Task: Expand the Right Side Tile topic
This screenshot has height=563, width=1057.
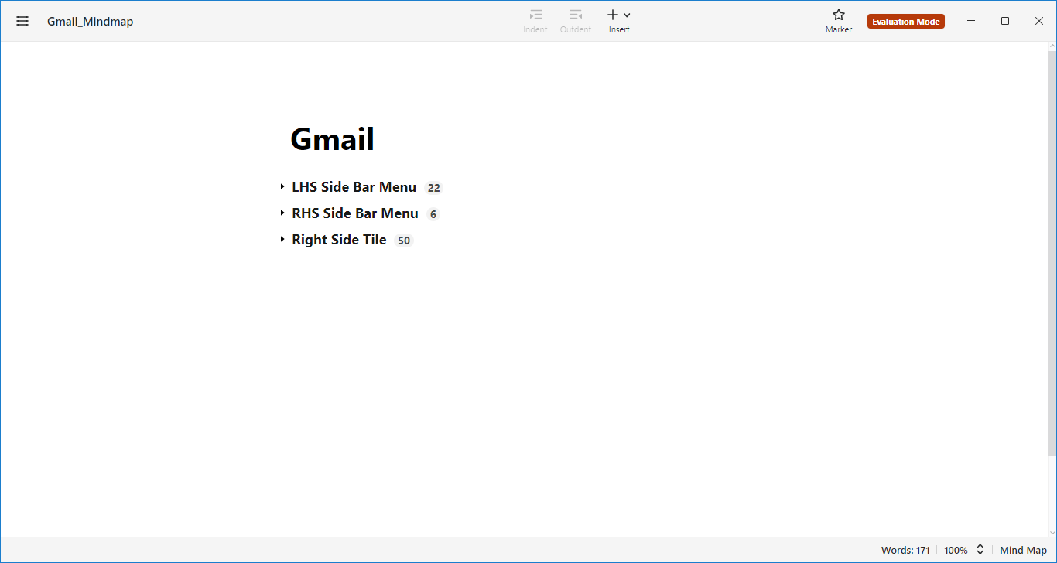Action: [282, 240]
